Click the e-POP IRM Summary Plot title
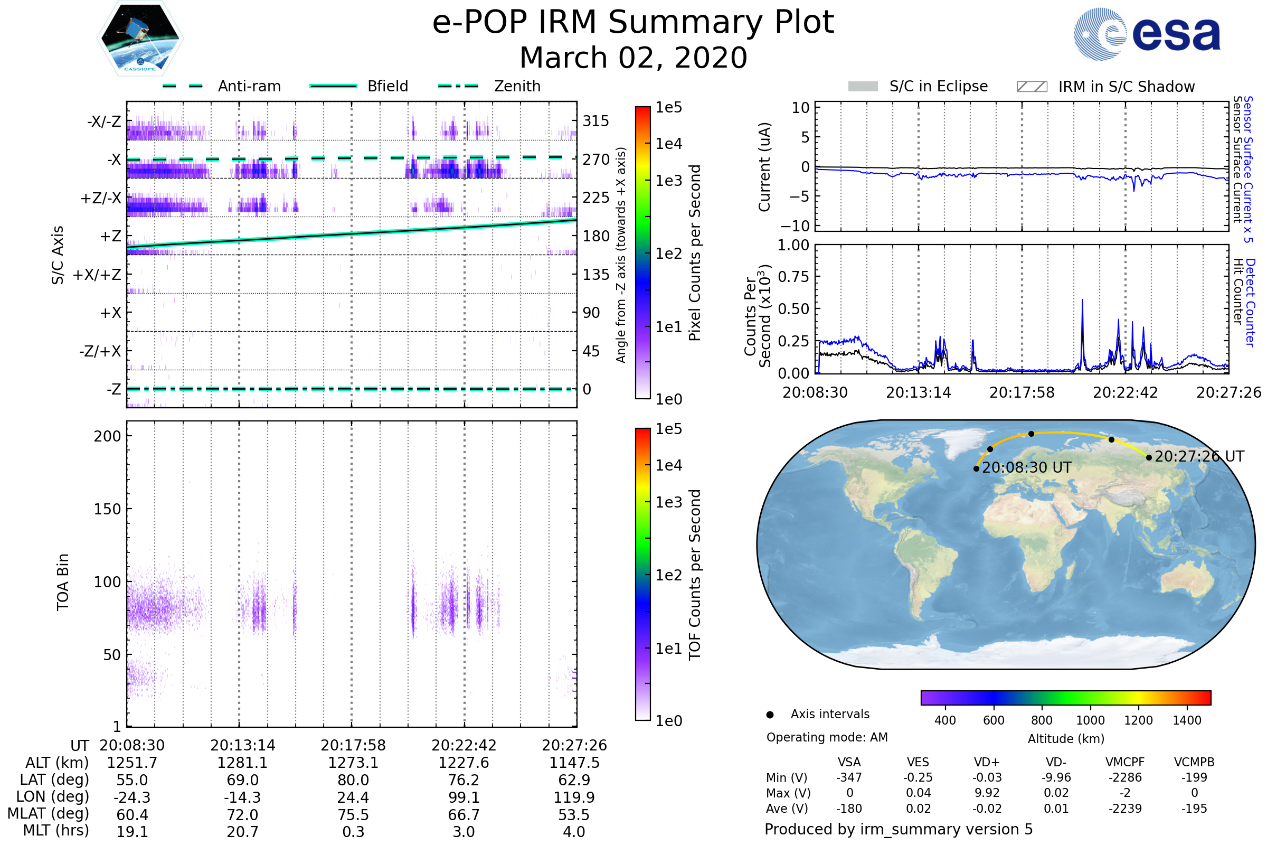Image resolution: width=1267 pixels, height=845 pixels. (x=633, y=23)
